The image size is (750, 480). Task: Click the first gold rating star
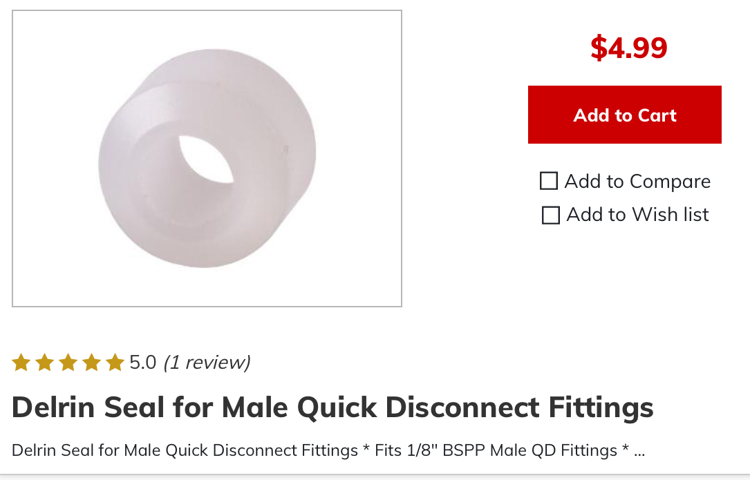click(x=21, y=363)
